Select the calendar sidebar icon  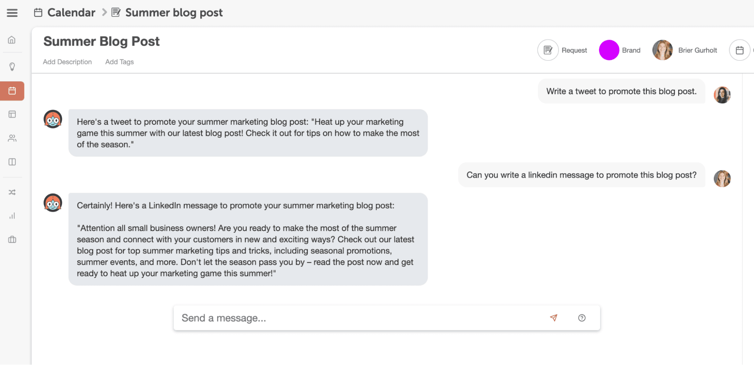(12, 91)
